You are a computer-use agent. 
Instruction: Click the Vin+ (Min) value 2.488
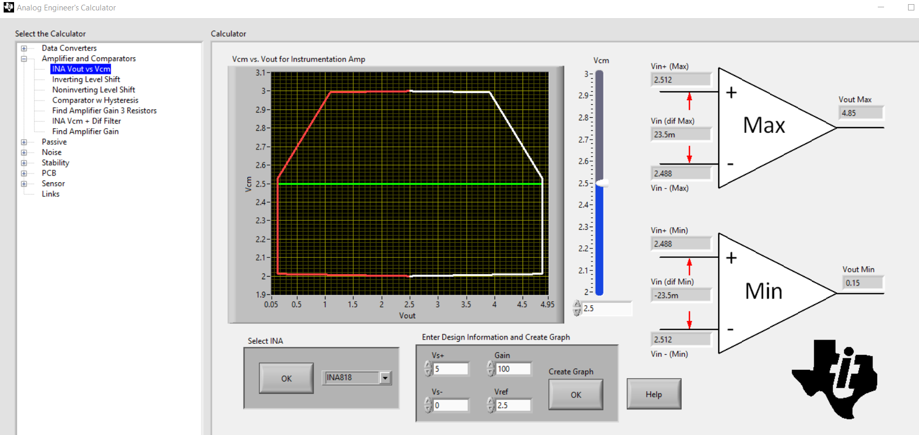tap(681, 244)
